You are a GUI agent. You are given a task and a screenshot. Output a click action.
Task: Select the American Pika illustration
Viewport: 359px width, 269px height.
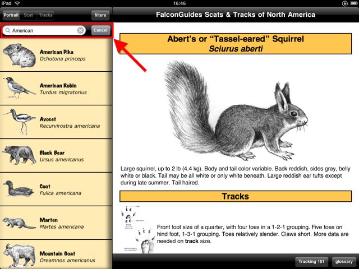pos(19,55)
